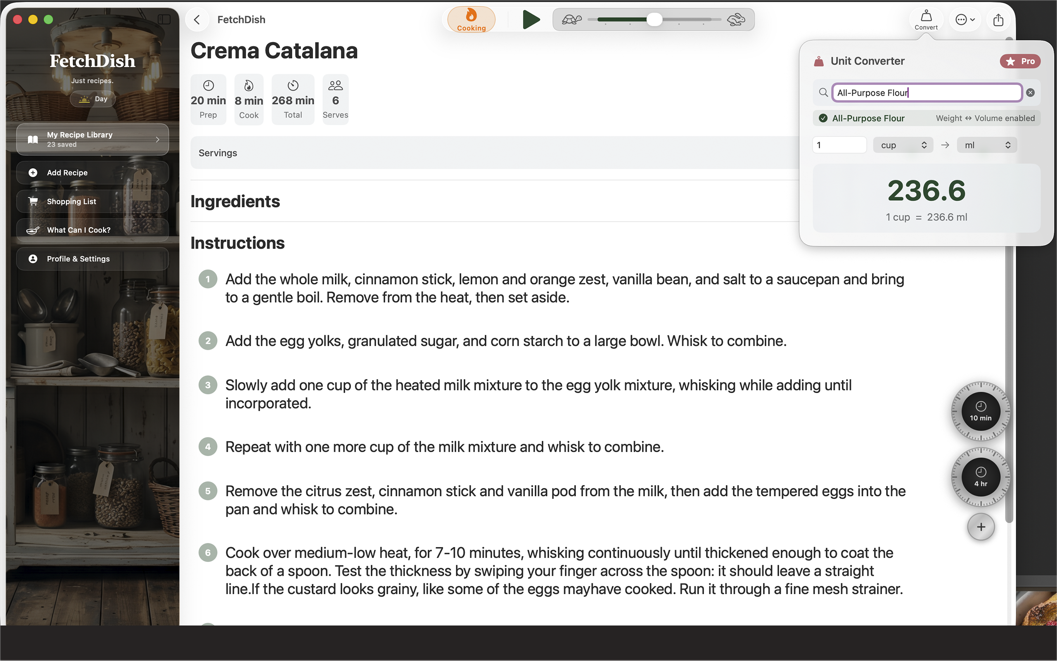
Task: Open the cup source unit dropdown
Action: (903, 145)
